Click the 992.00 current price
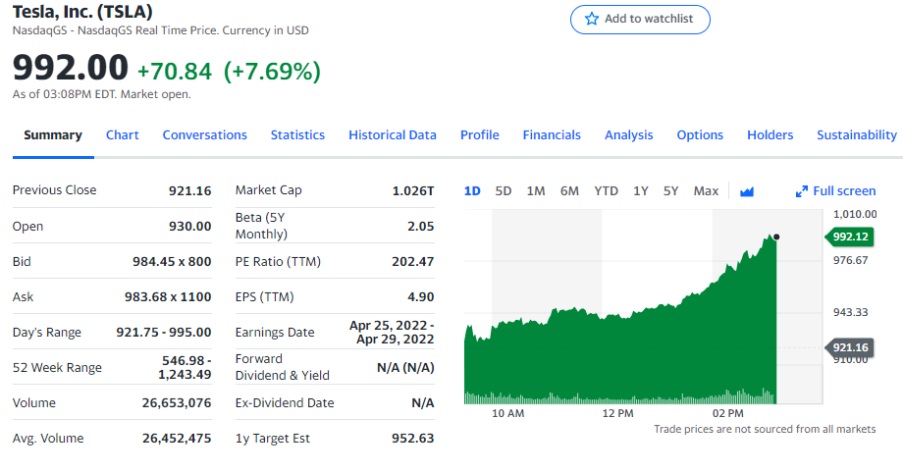This screenshot has width=903, height=472. [x=71, y=68]
